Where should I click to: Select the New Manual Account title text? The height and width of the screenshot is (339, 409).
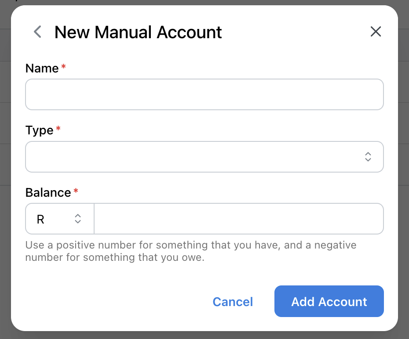(138, 32)
